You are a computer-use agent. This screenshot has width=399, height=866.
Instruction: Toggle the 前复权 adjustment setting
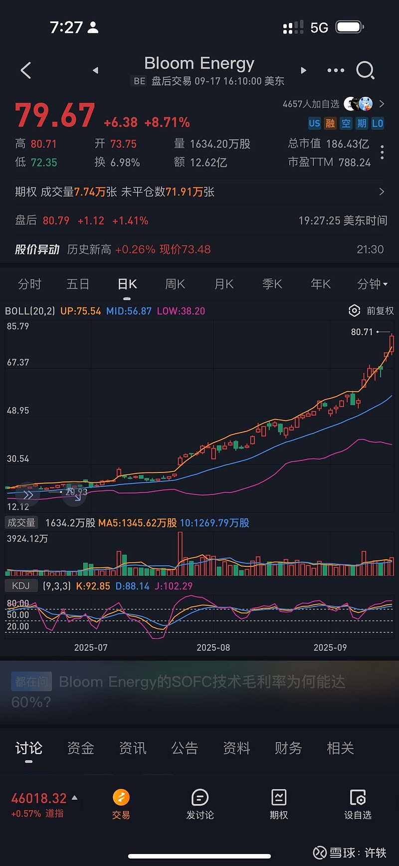[380, 311]
